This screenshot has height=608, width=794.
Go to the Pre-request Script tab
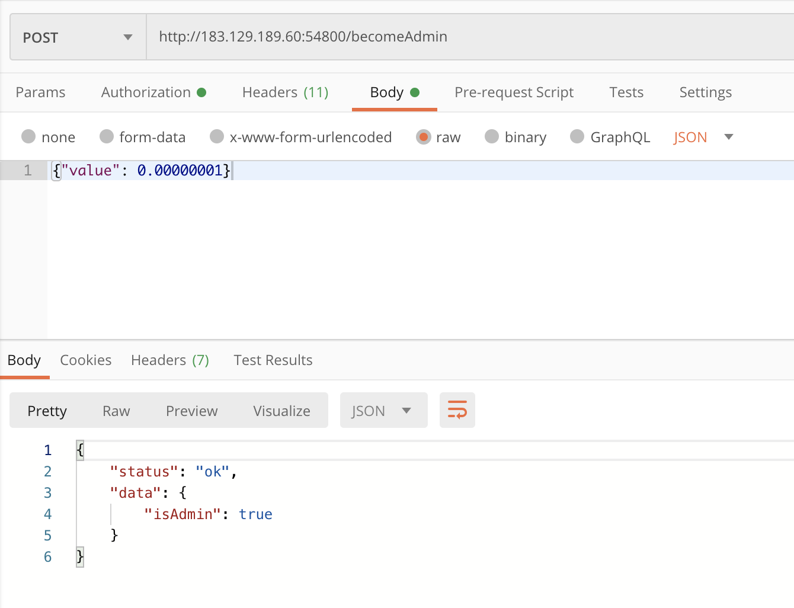click(514, 92)
